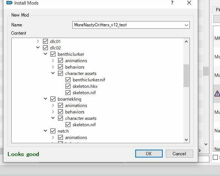The image size is (220, 176).
Task: Collapse the boarriekling tree node
Action: click(x=46, y=99)
